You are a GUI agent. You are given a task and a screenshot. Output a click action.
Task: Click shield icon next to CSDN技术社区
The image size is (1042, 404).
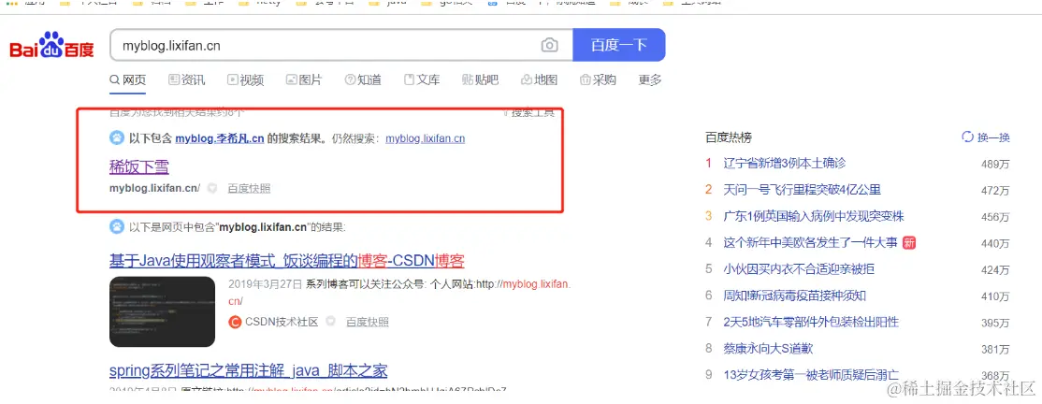pyautogui.click(x=330, y=323)
